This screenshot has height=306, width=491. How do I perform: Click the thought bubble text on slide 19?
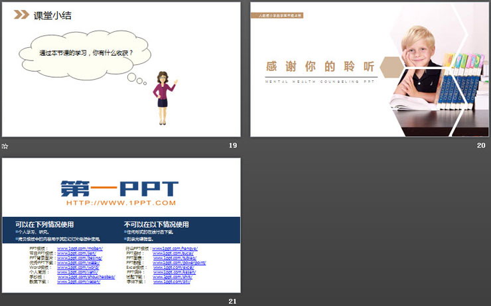(x=86, y=53)
